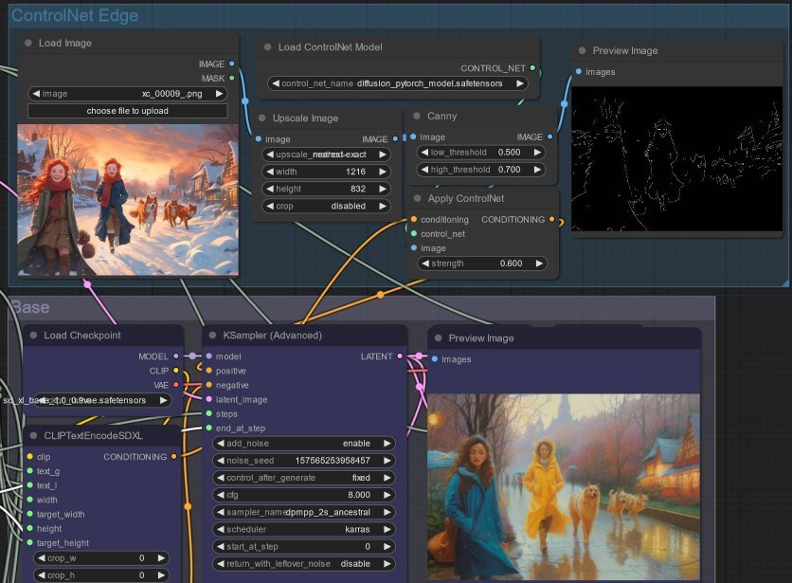792x583 pixels.
Task: Decrease the height value 832
Action: [x=270, y=189]
